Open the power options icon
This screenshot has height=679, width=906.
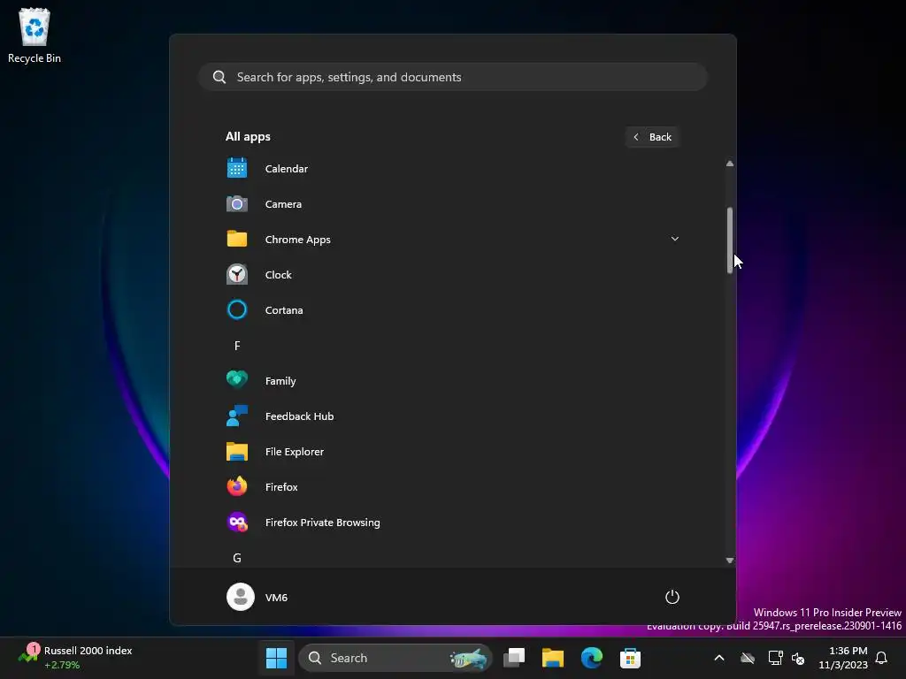tap(672, 597)
